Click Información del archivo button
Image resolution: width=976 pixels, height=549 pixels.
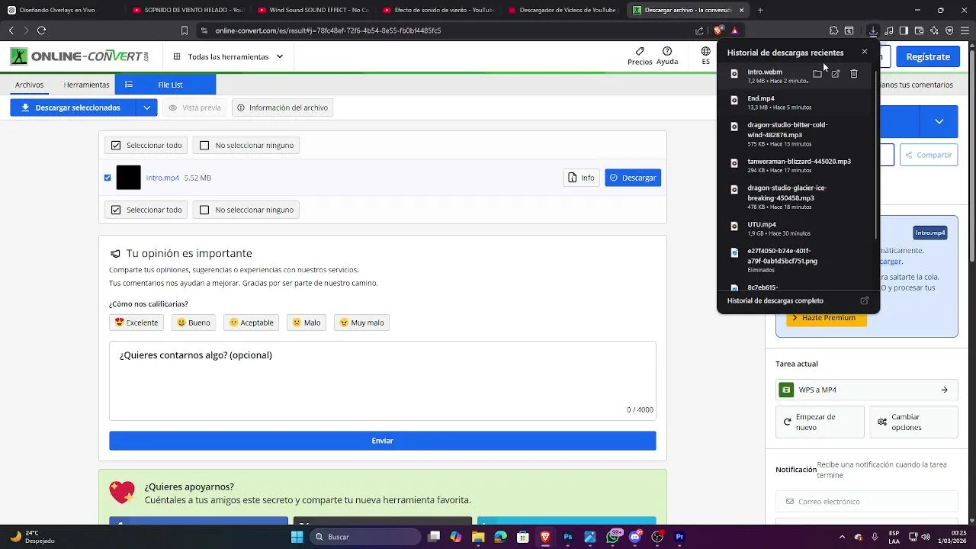pos(282,108)
